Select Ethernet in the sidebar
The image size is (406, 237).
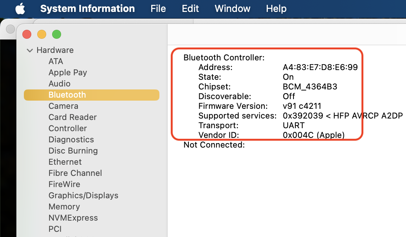click(x=65, y=162)
